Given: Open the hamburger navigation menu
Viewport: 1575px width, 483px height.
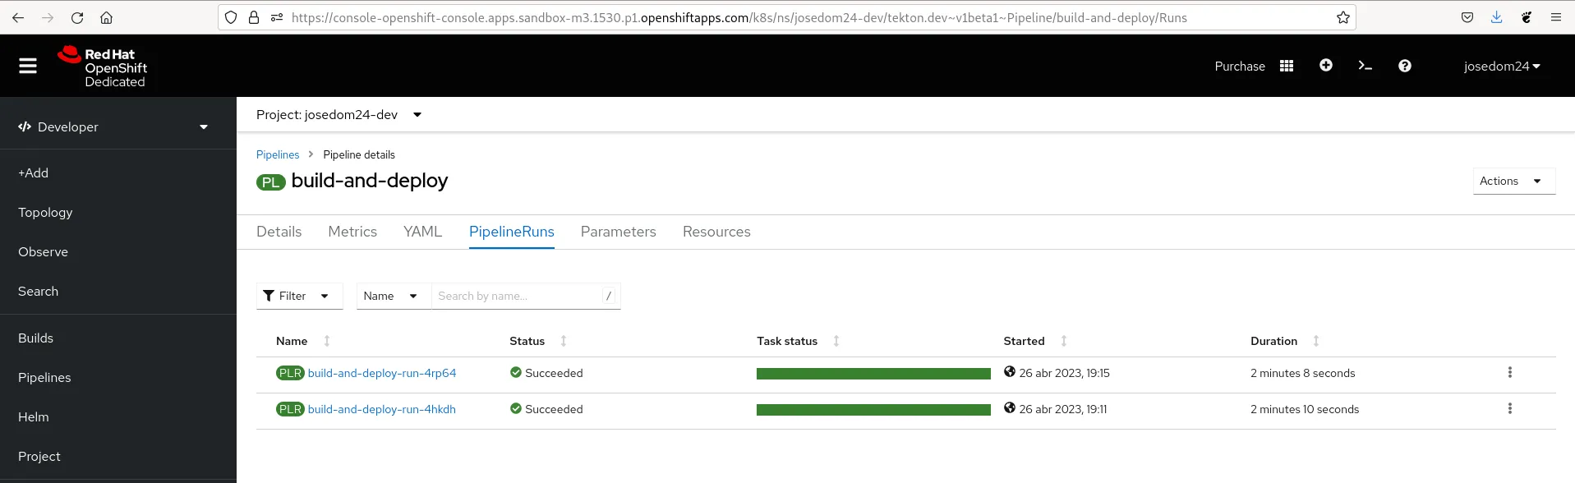Looking at the screenshot, I should pyautogui.click(x=28, y=66).
